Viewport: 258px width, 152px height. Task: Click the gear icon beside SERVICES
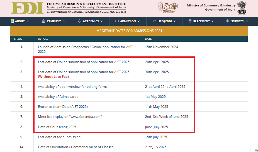[228, 21]
